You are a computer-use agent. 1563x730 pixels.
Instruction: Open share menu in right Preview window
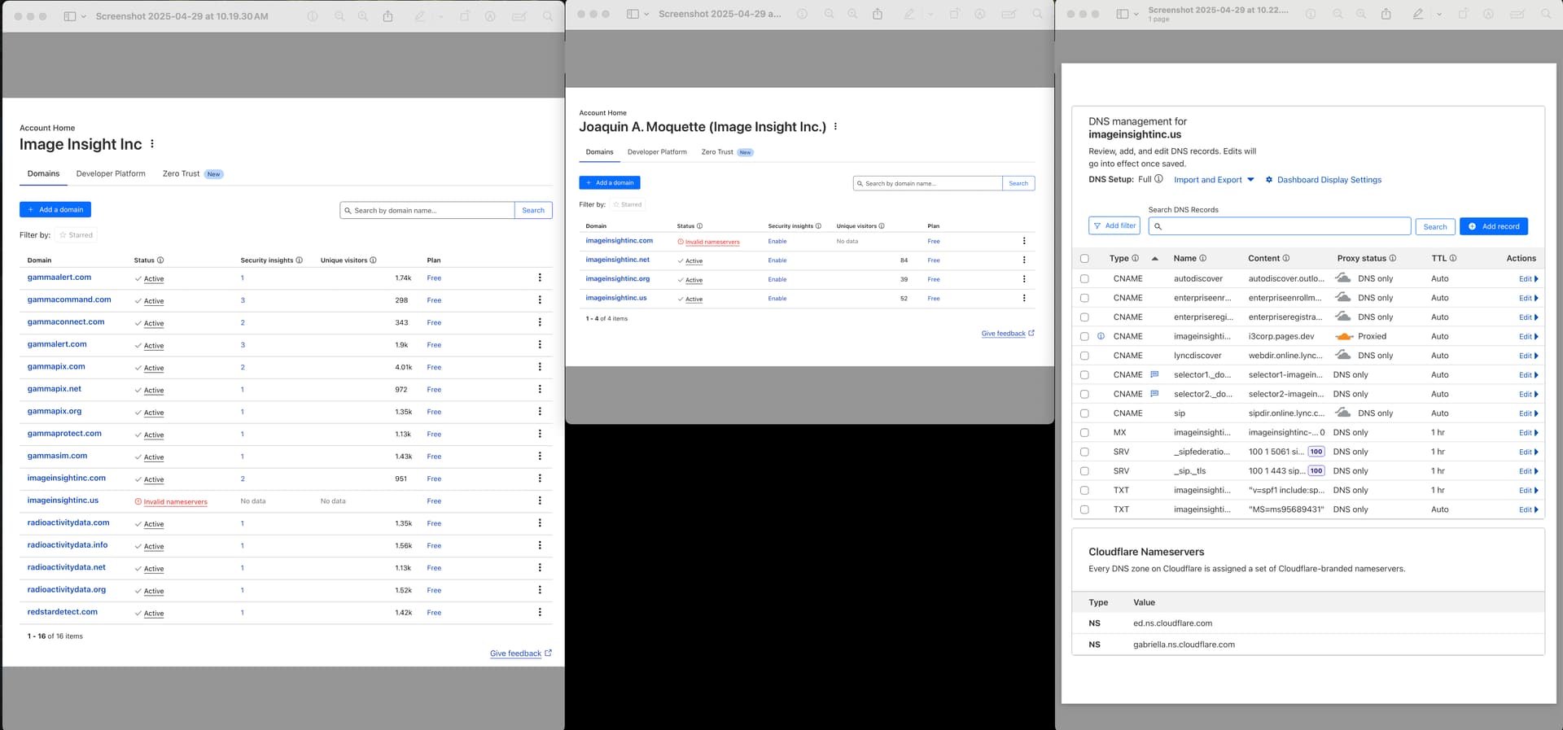pyautogui.click(x=1386, y=14)
